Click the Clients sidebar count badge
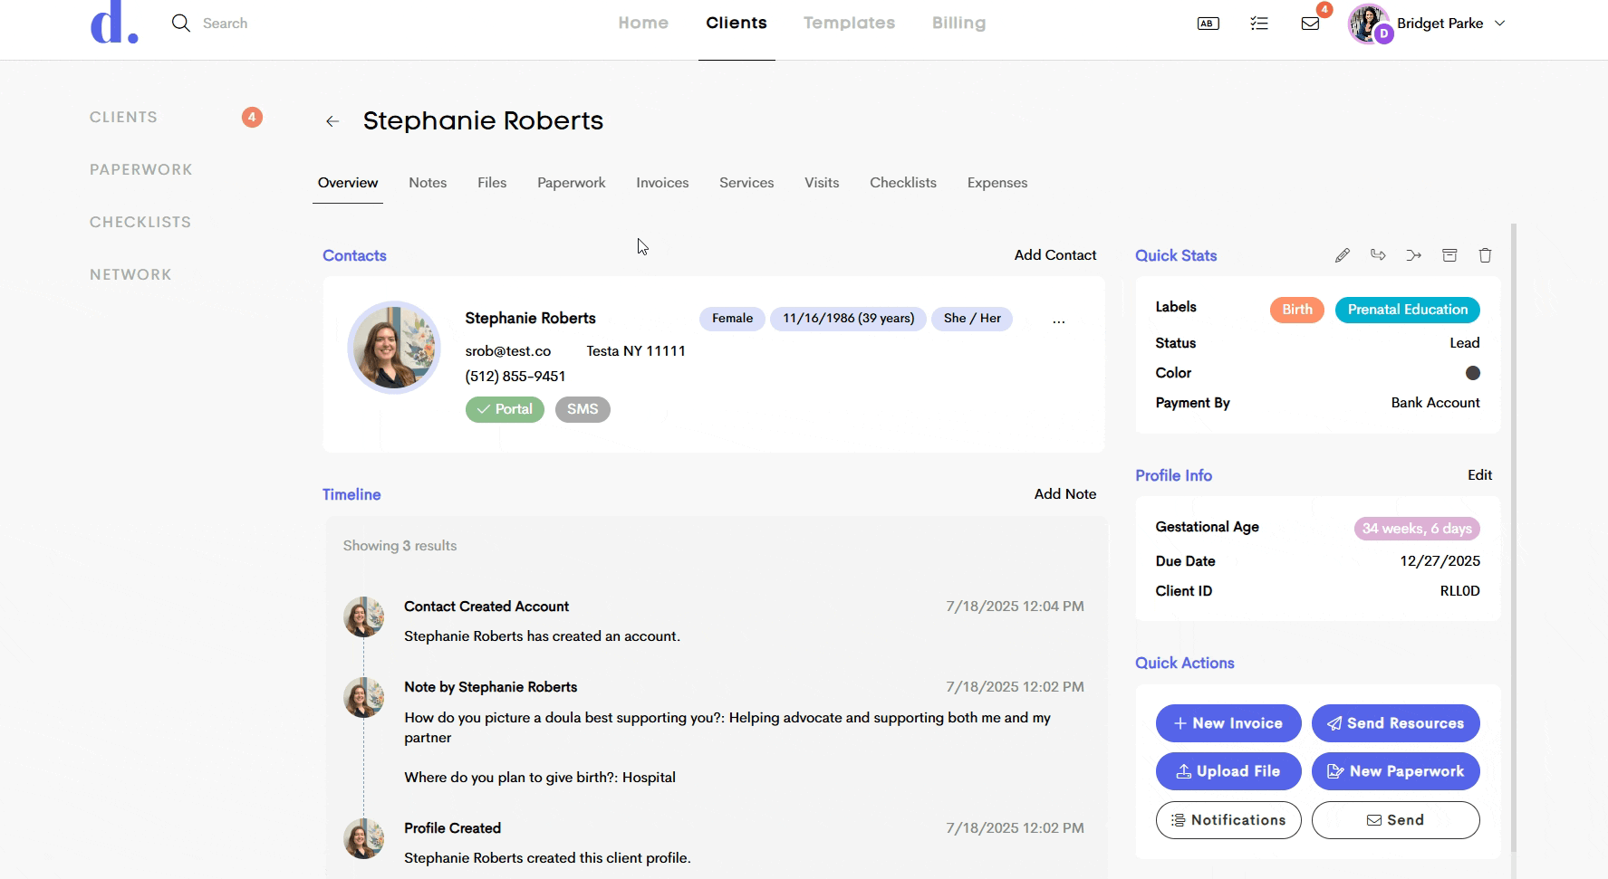Screen dimensions: 1608x879 [x=252, y=117]
